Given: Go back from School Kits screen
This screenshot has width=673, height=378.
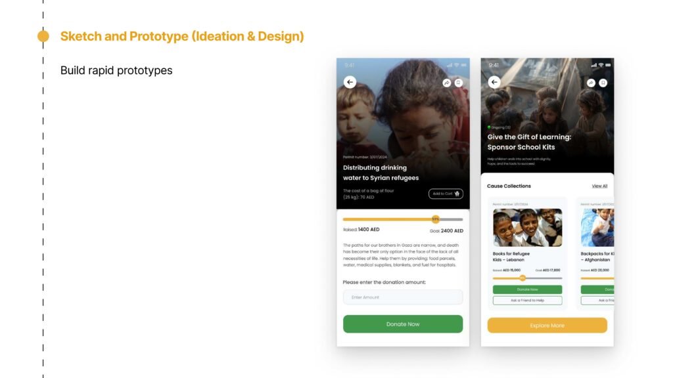Looking at the screenshot, I should (494, 82).
